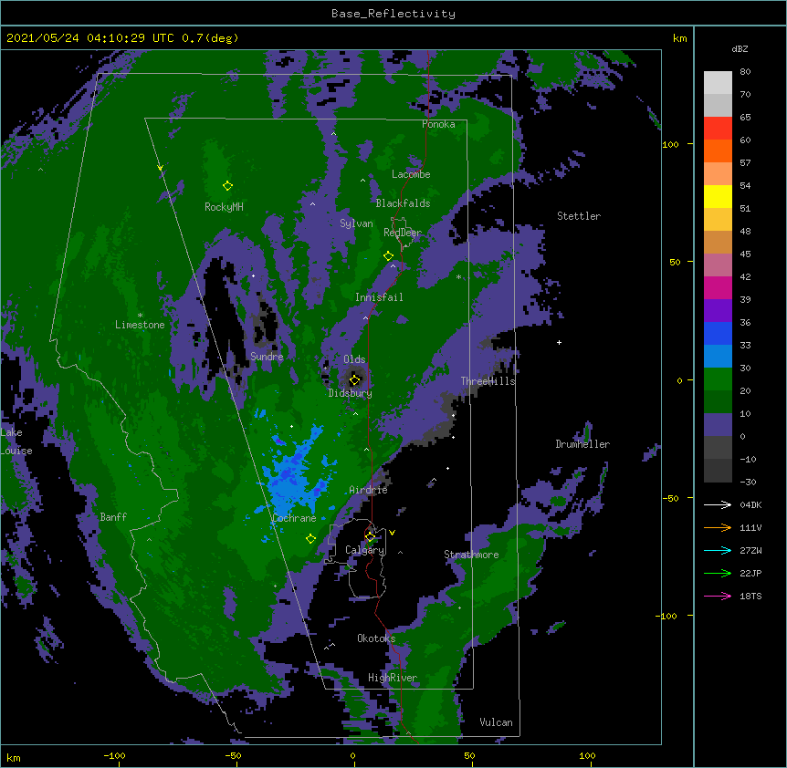
Task: Click the orange 111V arrow legend icon
Action: pos(718,527)
